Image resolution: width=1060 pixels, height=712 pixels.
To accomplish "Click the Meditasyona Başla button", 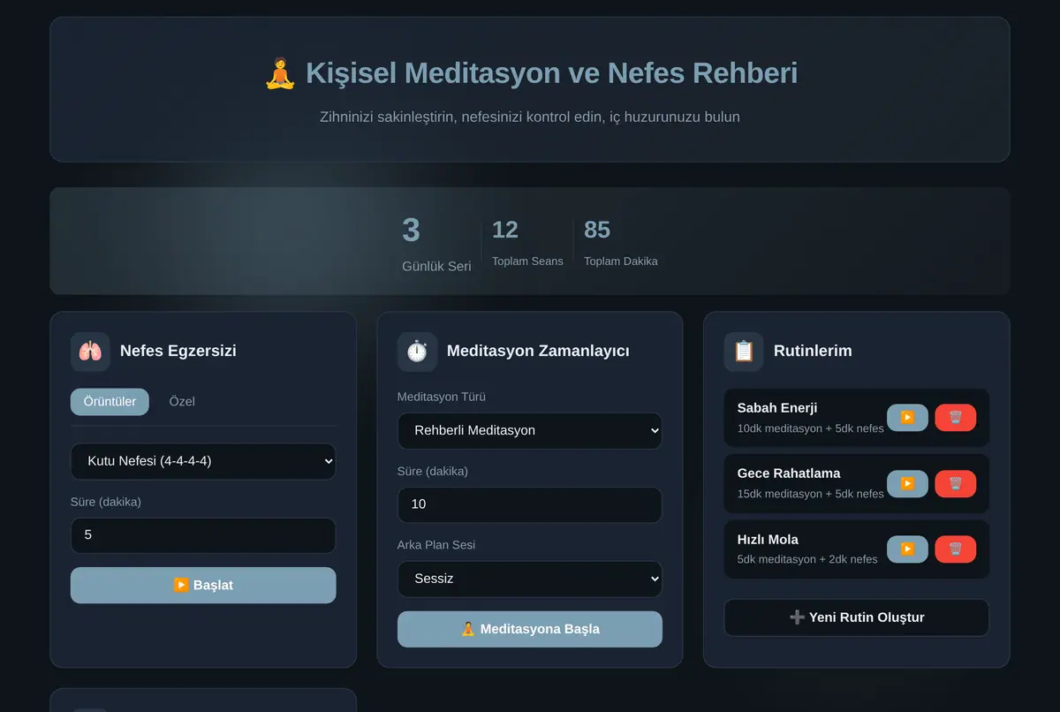I will 530,629.
